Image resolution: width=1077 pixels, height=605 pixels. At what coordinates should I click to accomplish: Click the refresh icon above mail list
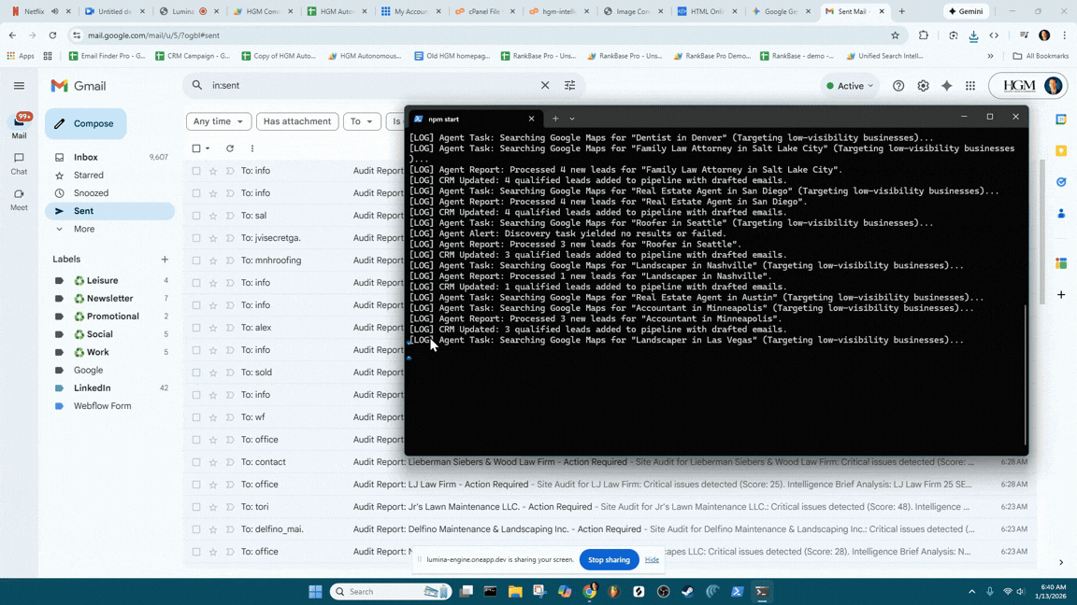[x=230, y=148]
